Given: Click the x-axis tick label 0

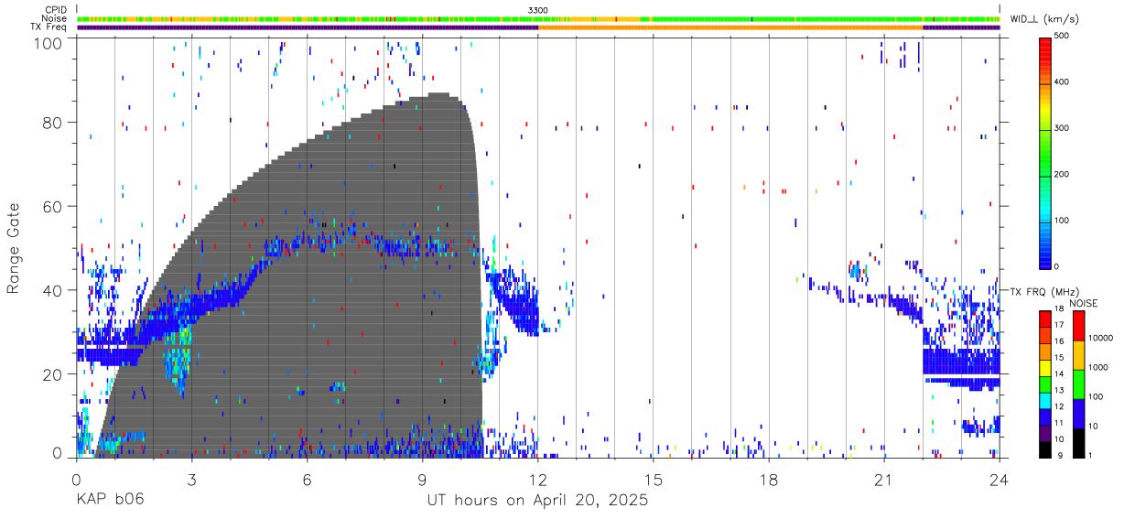Looking at the screenshot, I should 76,480.
